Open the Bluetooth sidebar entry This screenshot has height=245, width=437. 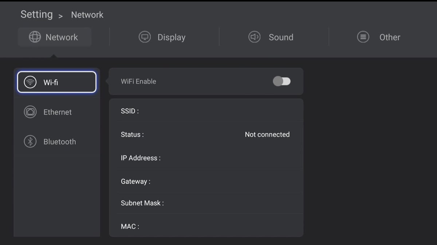click(x=59, y=142)
